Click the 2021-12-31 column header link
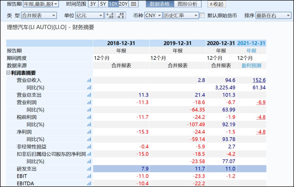The image size is (294, 187). tap(251, 43)
